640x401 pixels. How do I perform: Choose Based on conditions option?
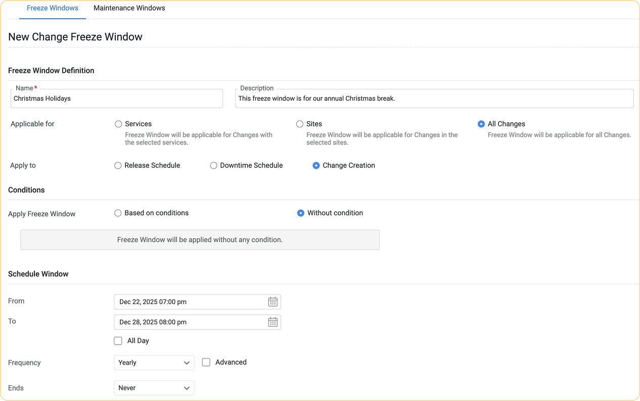click(118, 213)
